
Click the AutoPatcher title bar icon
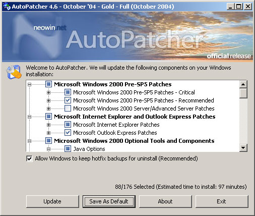tap(7, 7)
